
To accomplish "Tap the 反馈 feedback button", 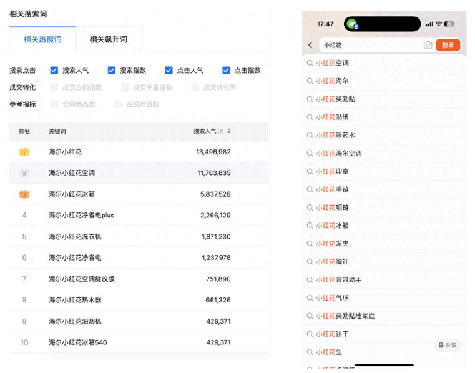I will pyautogui.click(x=447, y=345).
